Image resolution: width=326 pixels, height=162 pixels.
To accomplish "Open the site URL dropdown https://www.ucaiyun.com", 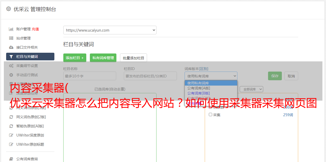I will (110, 30).
